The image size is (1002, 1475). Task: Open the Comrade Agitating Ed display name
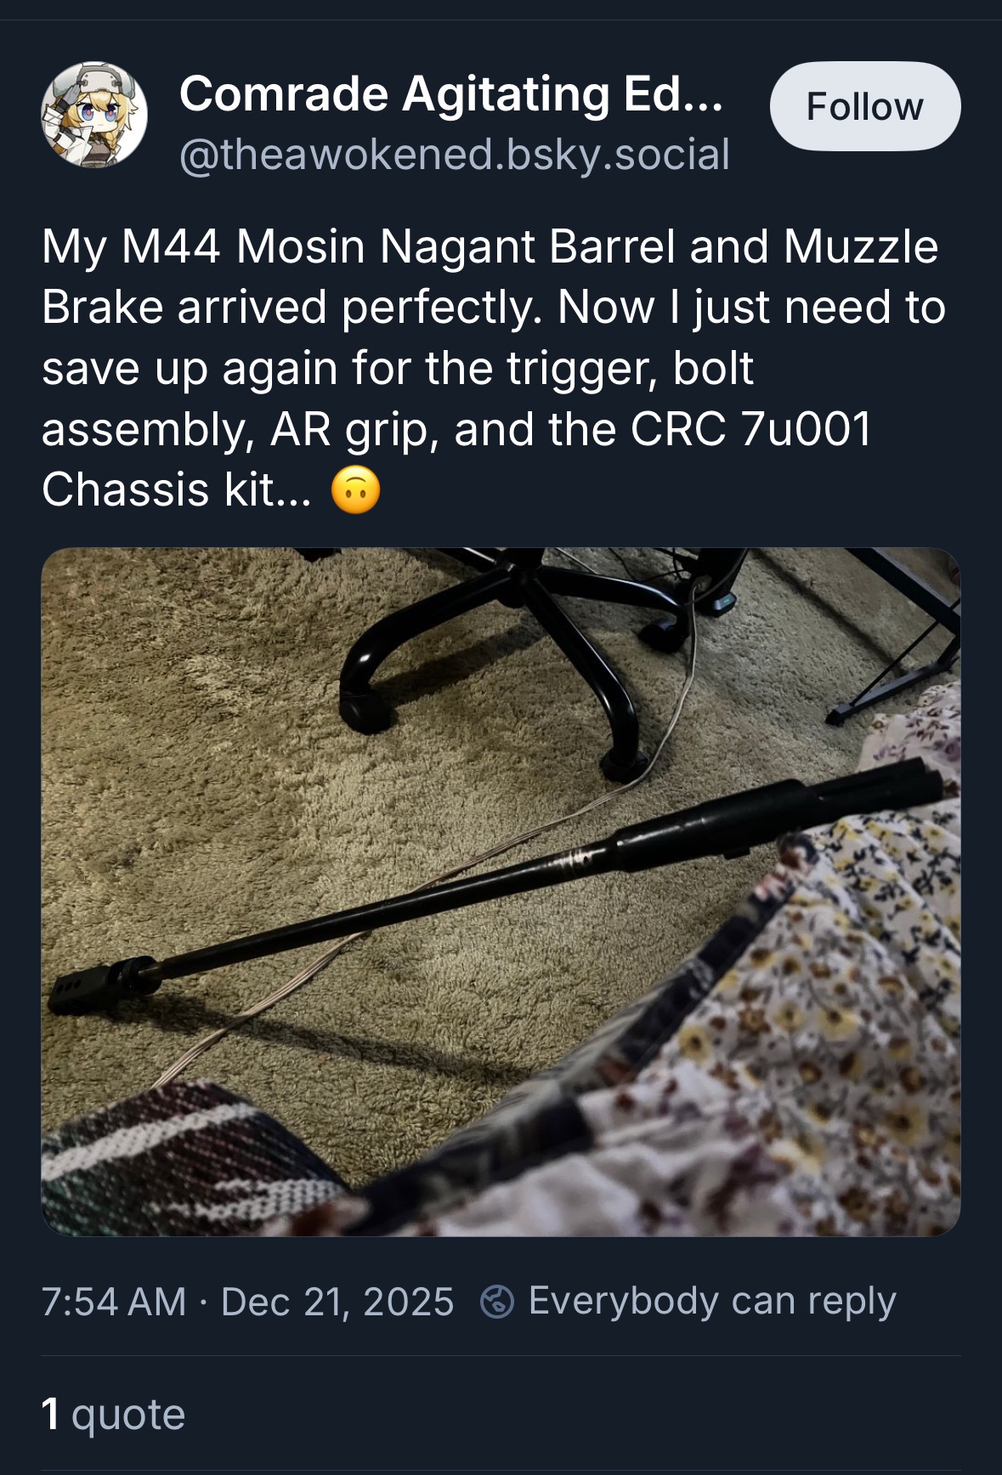[x=450, y=93]
